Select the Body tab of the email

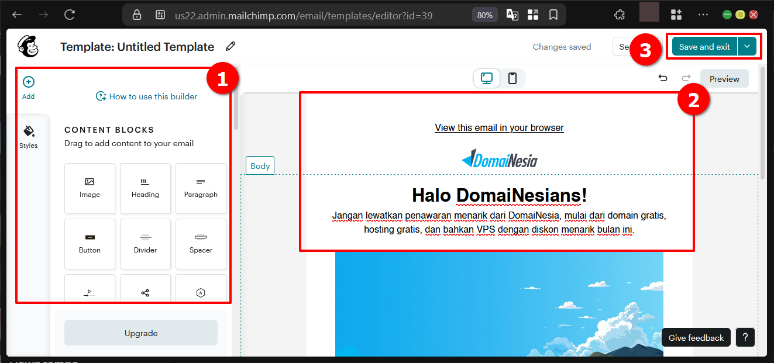[x=260, y=165]
